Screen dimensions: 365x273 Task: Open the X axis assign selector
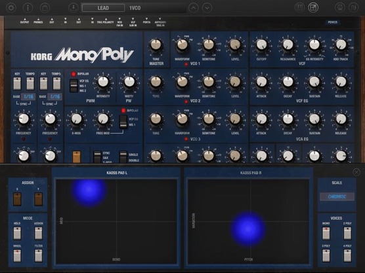tap(17, 199)
